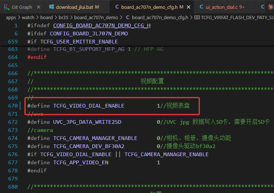Click sticky line #if TCFG_USER_EMITTER_ENABLE

72,42
